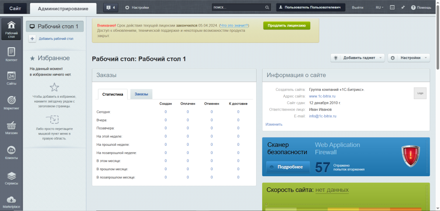Open the Сервисы layers icon

[11, 178]
